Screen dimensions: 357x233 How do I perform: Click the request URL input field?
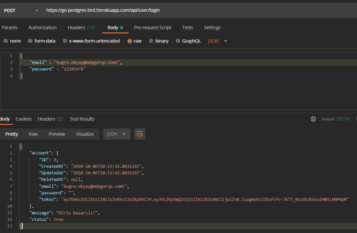[x=139, y=10]
